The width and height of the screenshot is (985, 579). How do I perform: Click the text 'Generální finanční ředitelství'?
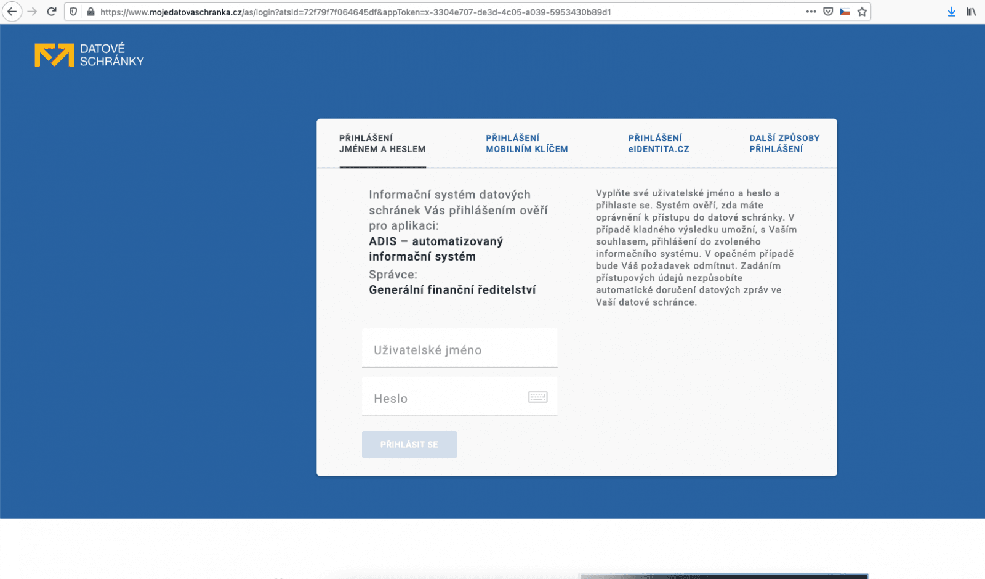click(452, 289)
